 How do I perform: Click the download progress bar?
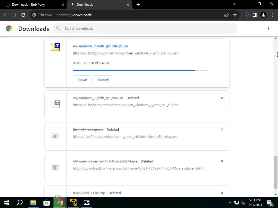[x=141, y=70]
